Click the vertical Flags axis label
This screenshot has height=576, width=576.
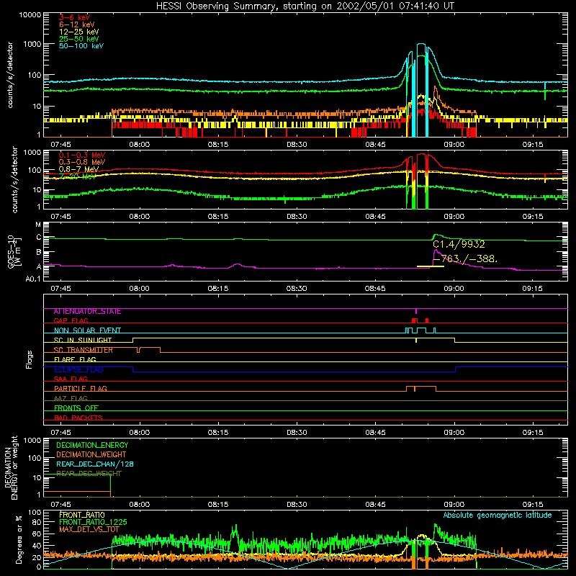(29, 359)
